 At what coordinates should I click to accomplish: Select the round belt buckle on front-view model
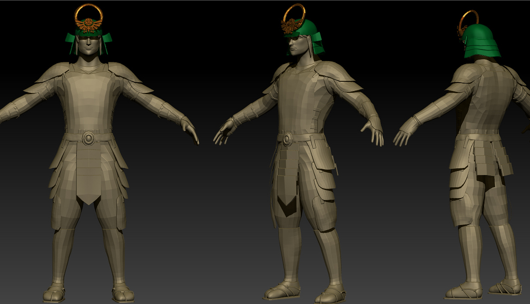click(x=88, y=139)
